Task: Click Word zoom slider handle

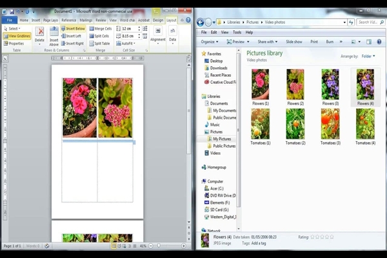Action: coord(159,246)
